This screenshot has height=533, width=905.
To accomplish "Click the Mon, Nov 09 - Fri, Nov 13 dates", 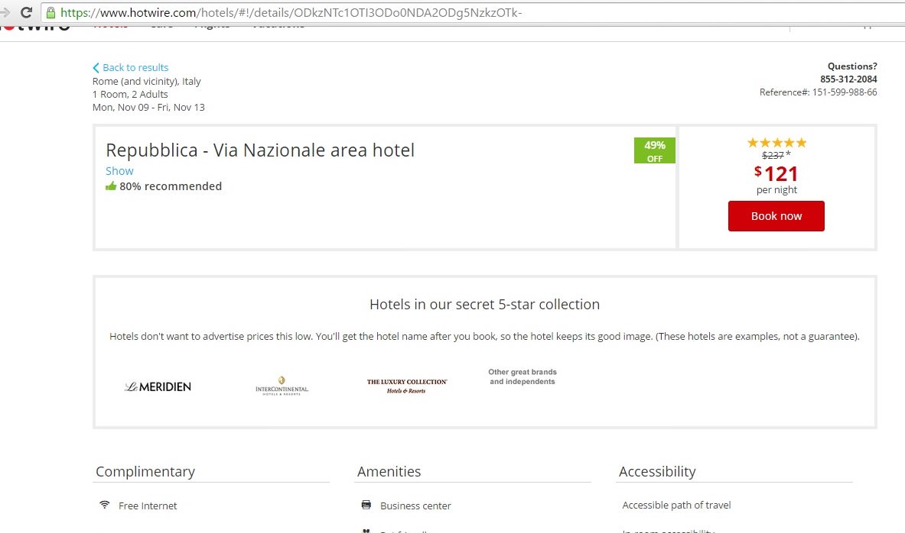I will point(149,107).
